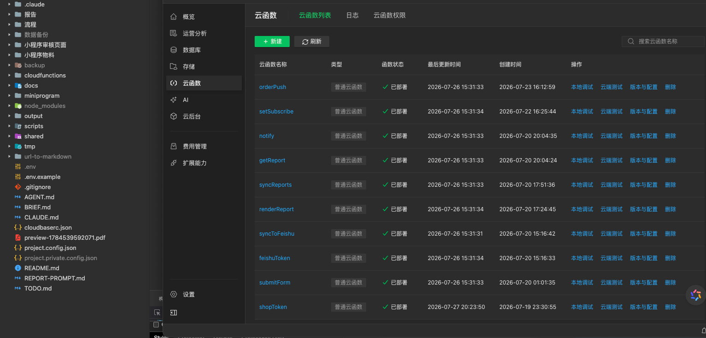
Task: Tick the checkbox at the devtools panel bottom
Action: (156, 325)
